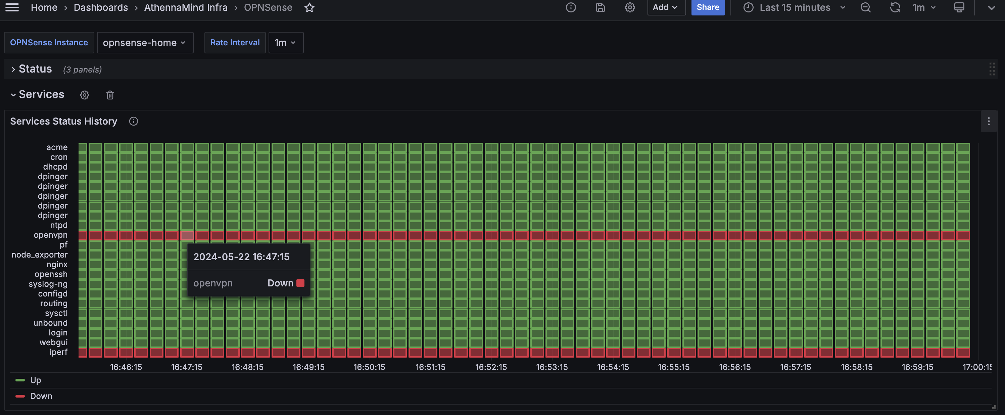
Task: Open dashboard settings gear in top bar
Action: 630,7
